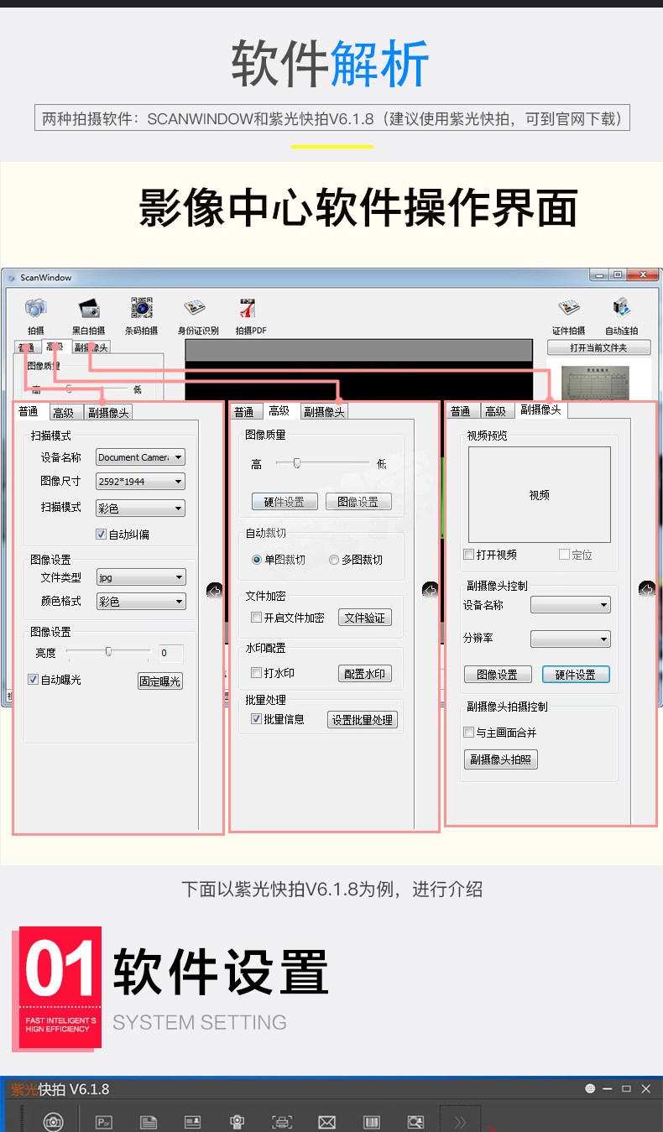The height and width of the screenshot is (1132, 663).
Task: Click the scan frame icon in 紫光快拍 toolbar
Action: [282, 1122]
